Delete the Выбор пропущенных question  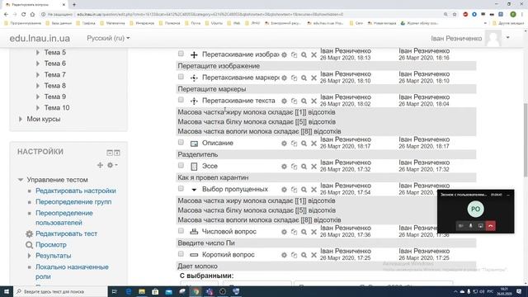point(313,190)
